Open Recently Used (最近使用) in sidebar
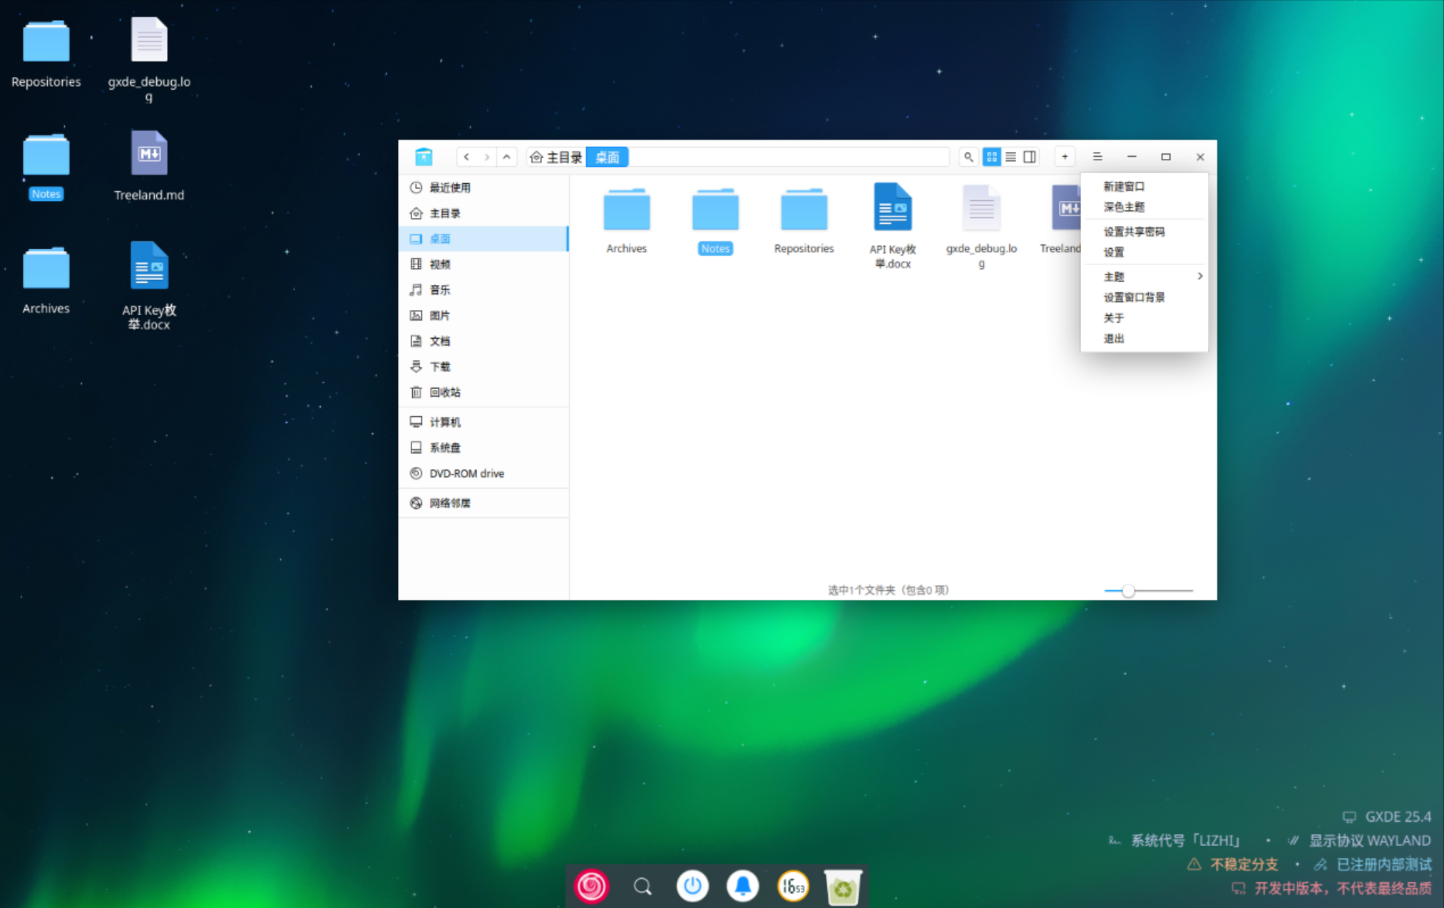 pos(483,187)
